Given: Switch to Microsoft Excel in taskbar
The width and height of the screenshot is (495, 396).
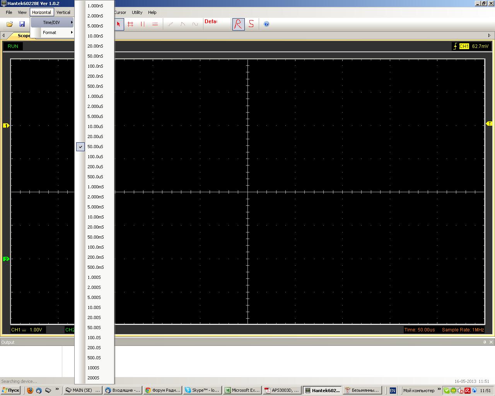Looking at the screenshot, I should coord(242,390).
